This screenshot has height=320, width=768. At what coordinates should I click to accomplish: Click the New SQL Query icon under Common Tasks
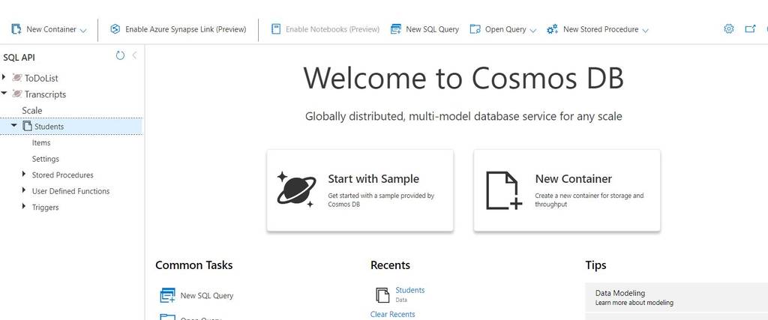[x=167, y=295]
